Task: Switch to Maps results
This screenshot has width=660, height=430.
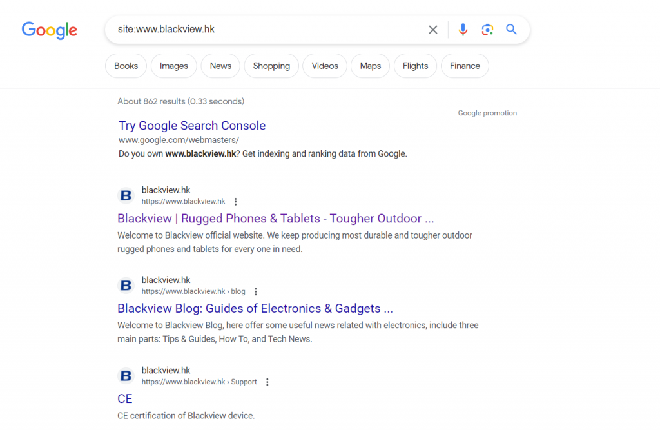Action: coord(371,66)
